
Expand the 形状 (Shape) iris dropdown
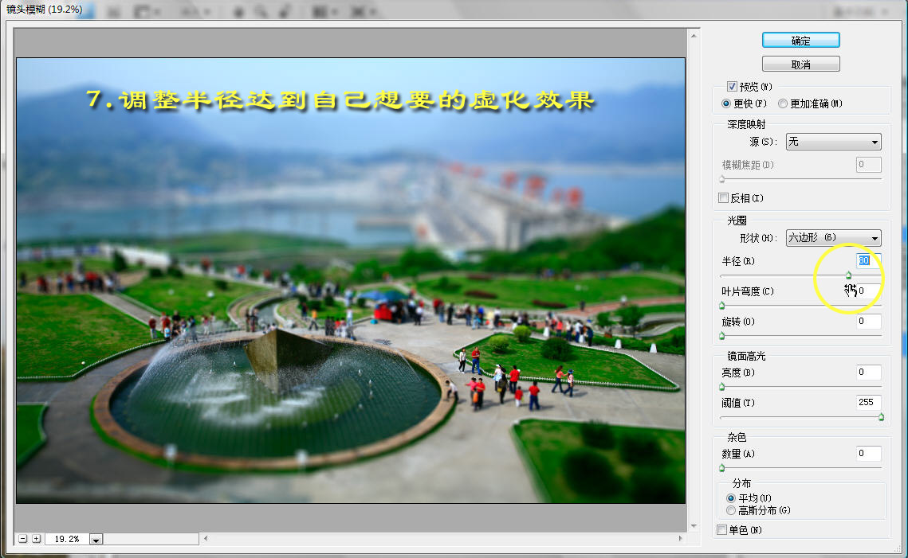tap(833, 238)
